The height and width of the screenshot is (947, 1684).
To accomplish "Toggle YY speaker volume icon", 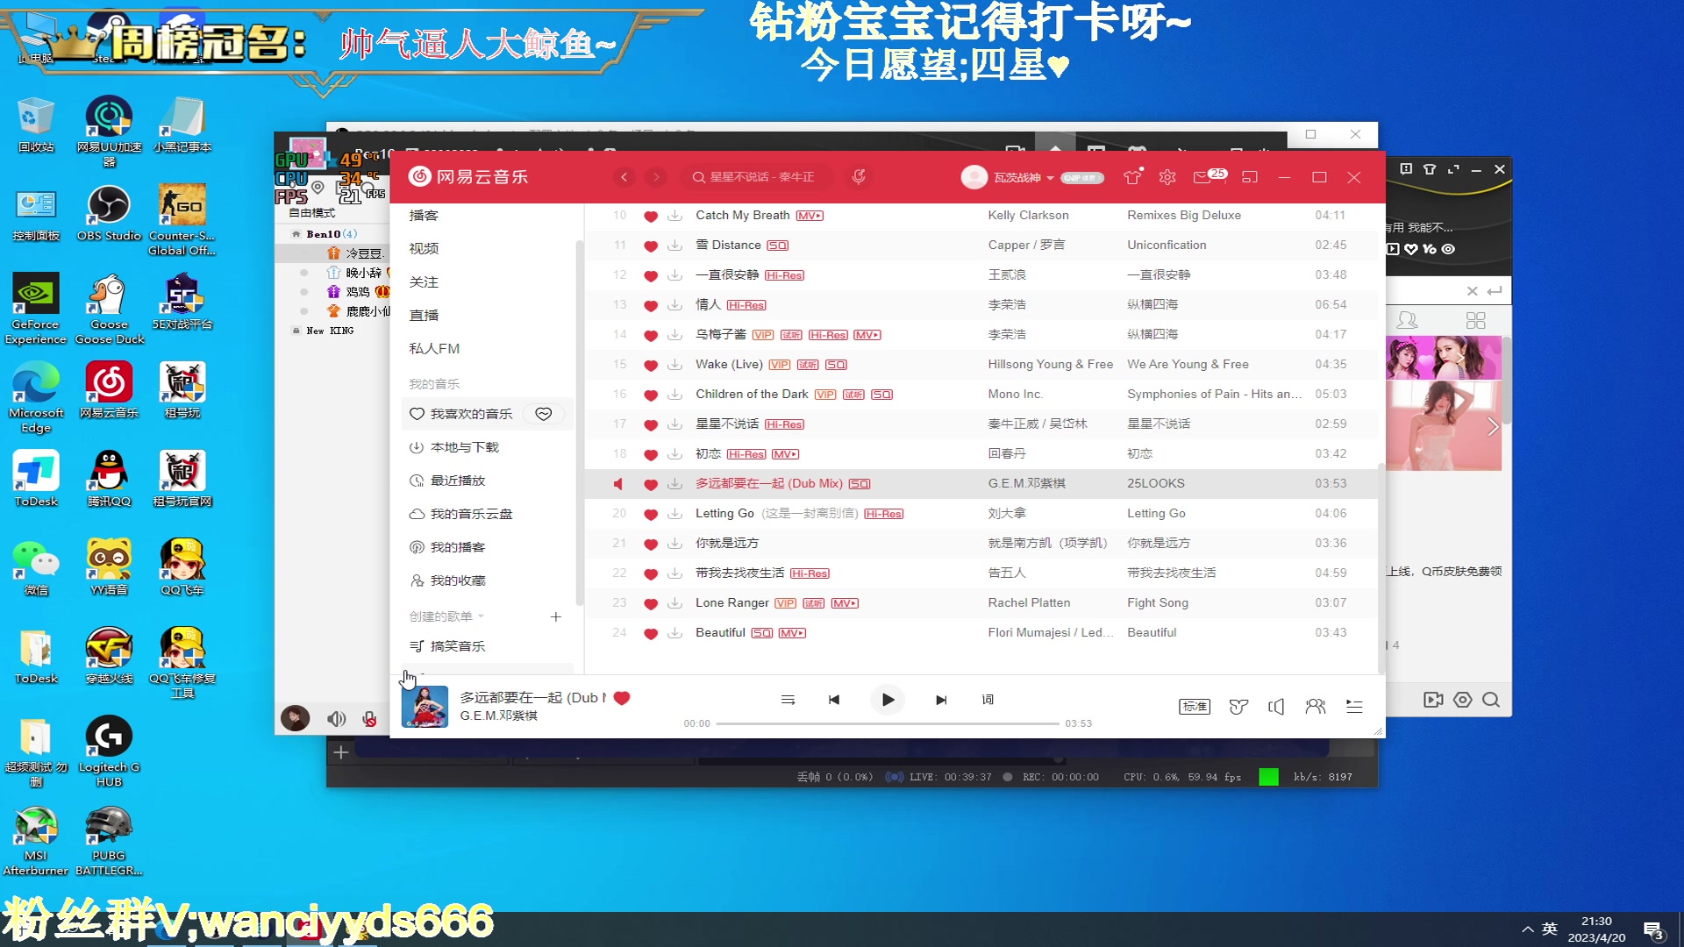I will click(x=336, y=719).
